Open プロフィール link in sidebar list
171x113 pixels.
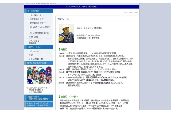pyautogui.click(x=33, y=51)
